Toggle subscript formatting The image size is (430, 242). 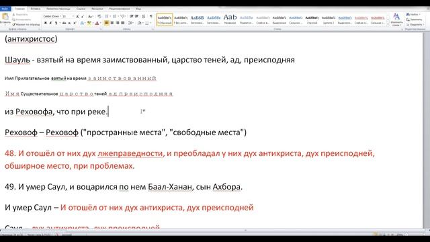click(x=69, y=24)
